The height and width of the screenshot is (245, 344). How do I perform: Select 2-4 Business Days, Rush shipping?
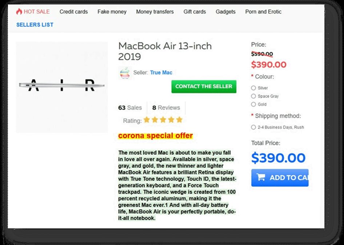tap(253, 127)
